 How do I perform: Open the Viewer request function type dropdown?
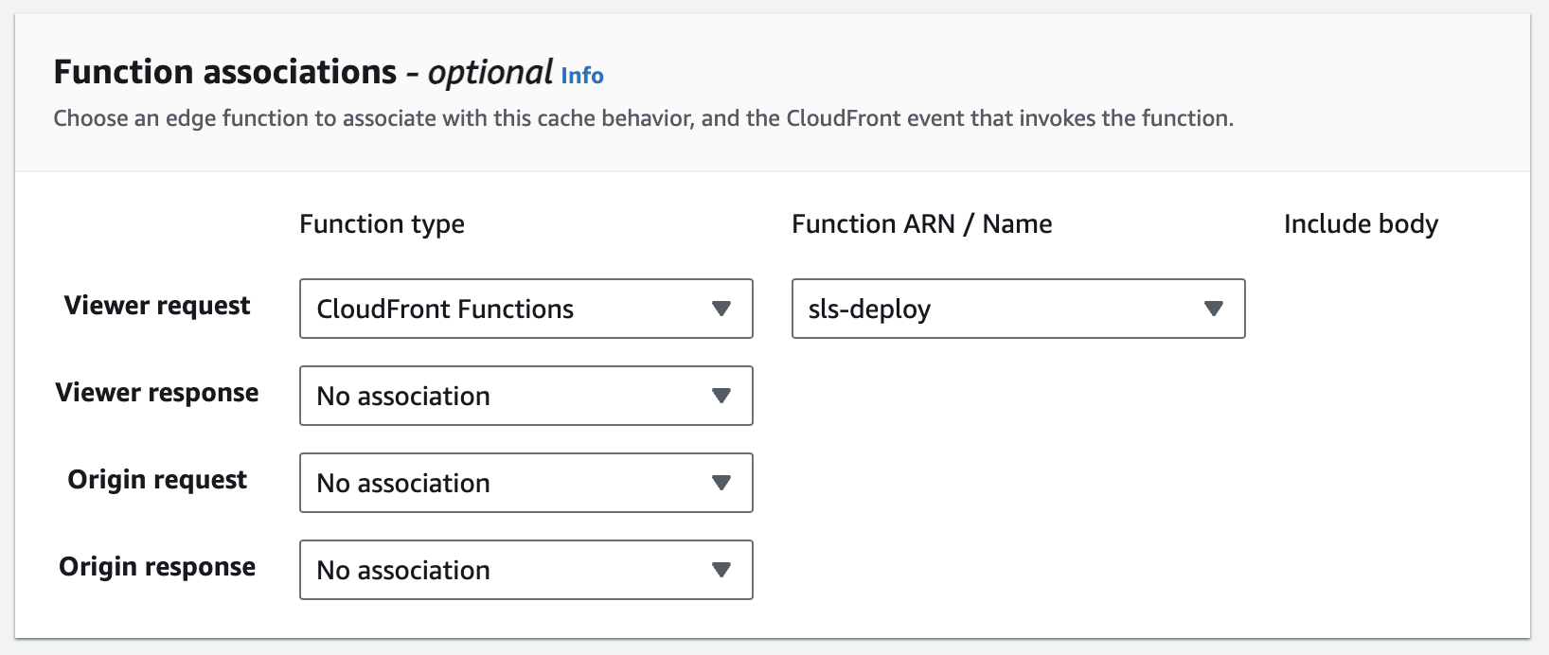[526, 309]
